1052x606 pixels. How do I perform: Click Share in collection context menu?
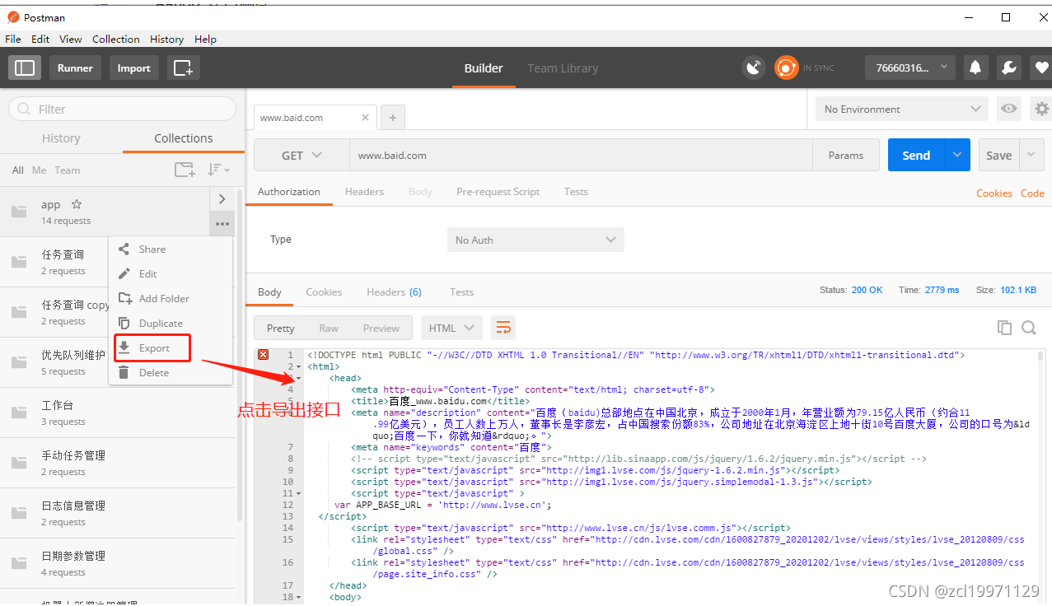(170, 249)
